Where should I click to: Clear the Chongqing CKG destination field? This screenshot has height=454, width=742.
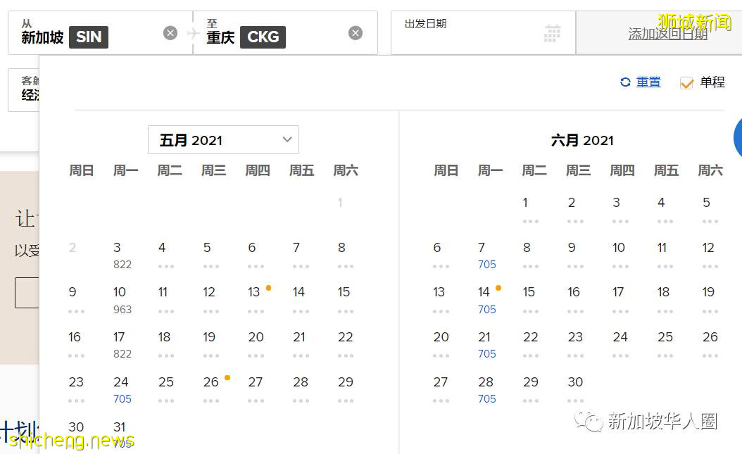pyautogui.click(x=356, y=32)
